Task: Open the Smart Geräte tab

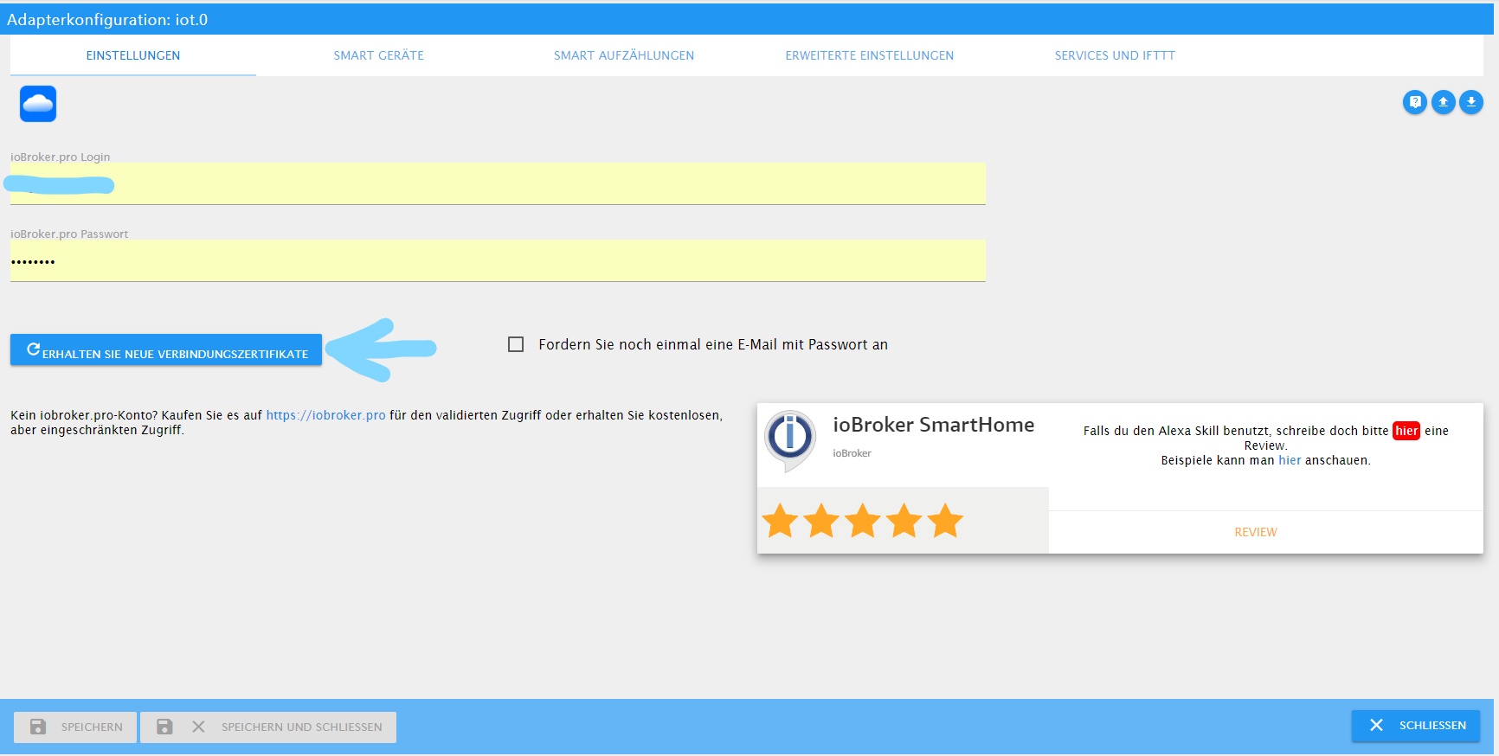Action: pos(379,55)
